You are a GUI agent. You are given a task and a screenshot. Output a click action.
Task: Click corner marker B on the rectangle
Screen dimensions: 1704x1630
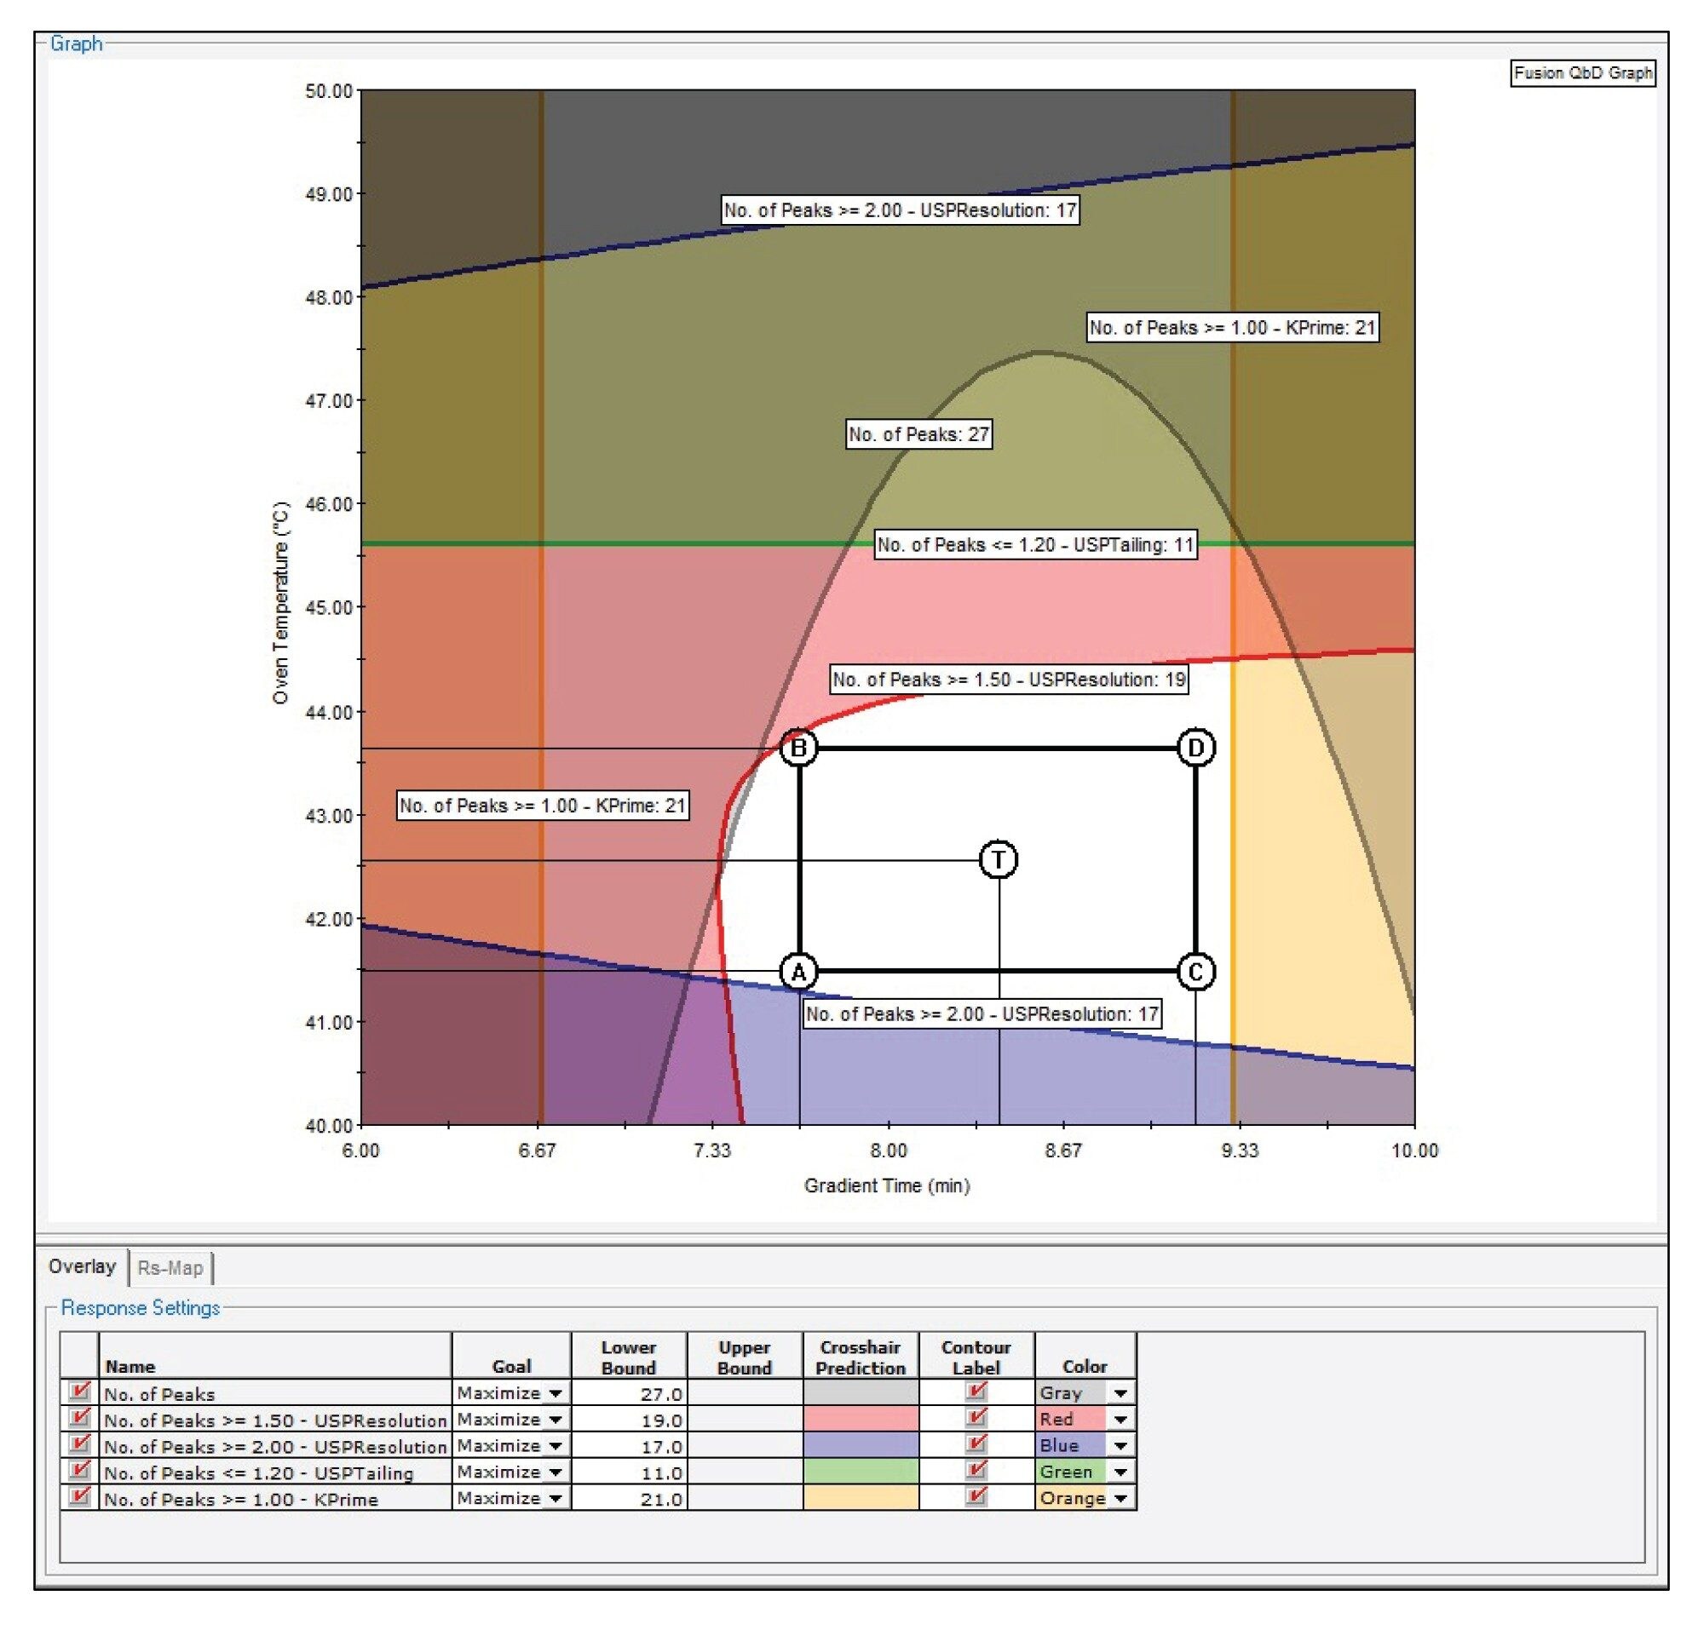(798, 747)
